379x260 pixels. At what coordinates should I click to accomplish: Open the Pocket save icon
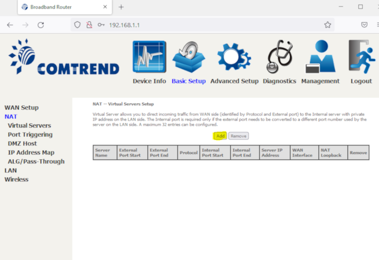click(364, 25)
